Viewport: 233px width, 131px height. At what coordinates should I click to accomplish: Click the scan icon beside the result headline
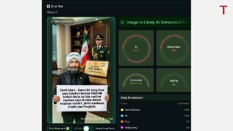122,22
